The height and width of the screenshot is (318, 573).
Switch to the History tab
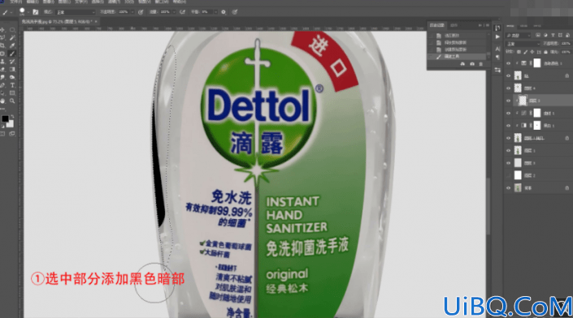click(436, 25)
